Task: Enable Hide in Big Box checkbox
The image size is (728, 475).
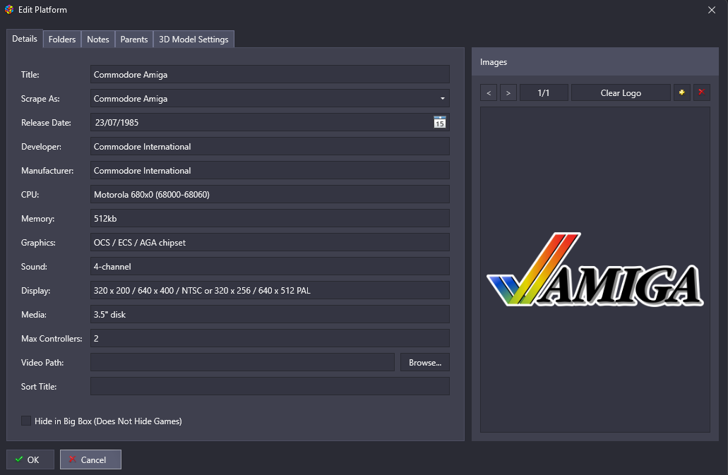Action: point(26,421)
